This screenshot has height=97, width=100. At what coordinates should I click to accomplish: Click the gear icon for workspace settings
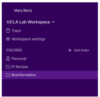(x=8, y=39)
